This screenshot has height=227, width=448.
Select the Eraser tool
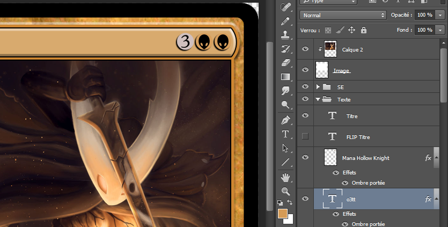click(x=285, y=63)
